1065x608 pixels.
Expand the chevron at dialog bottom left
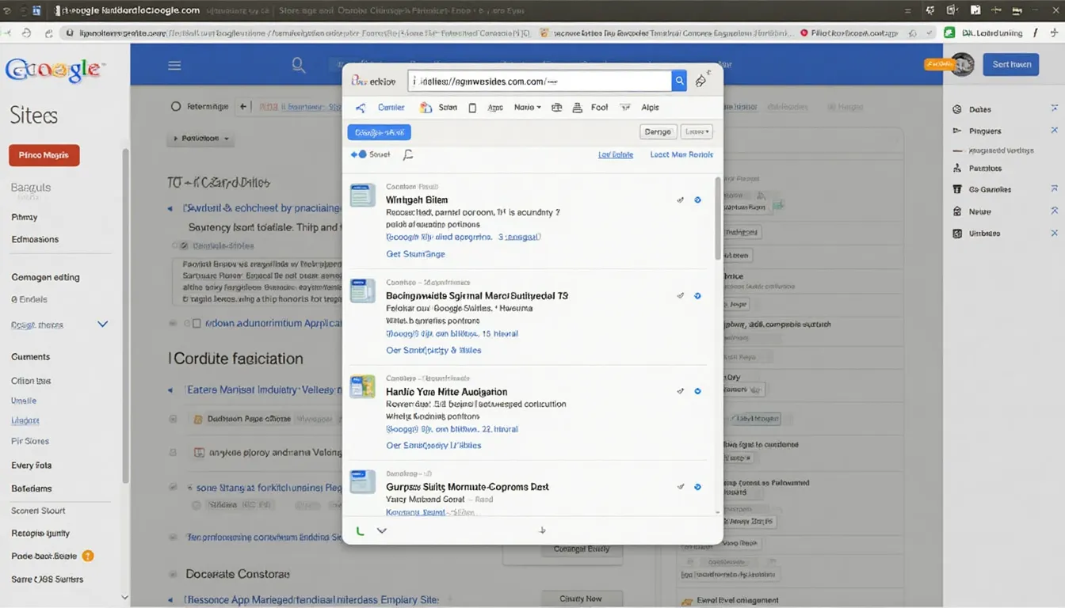tap(381, 530)
